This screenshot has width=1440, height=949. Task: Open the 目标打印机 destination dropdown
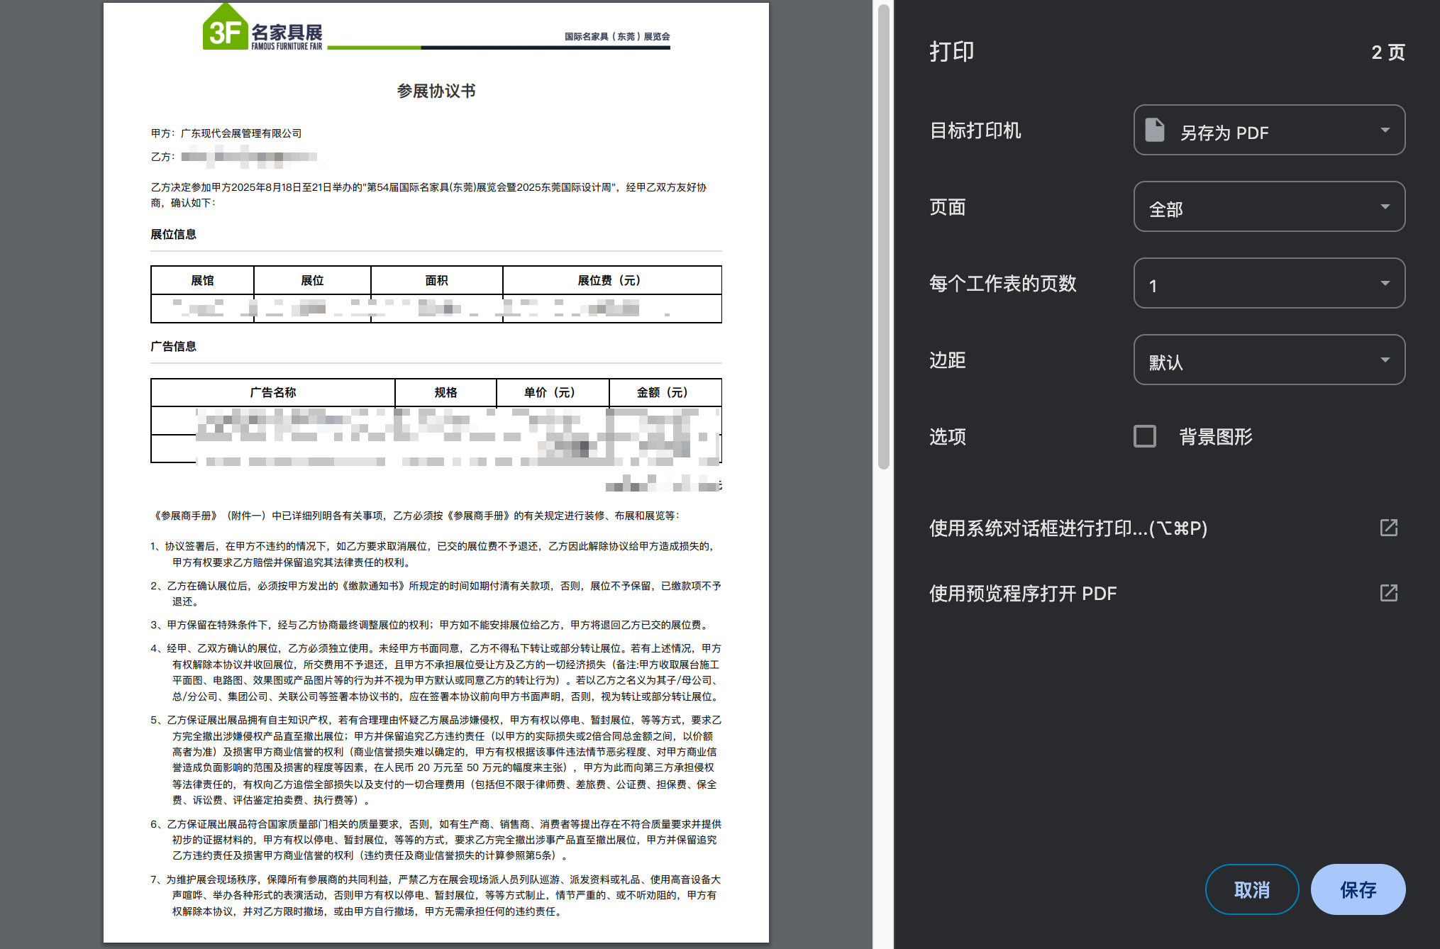click(1268, 131)
